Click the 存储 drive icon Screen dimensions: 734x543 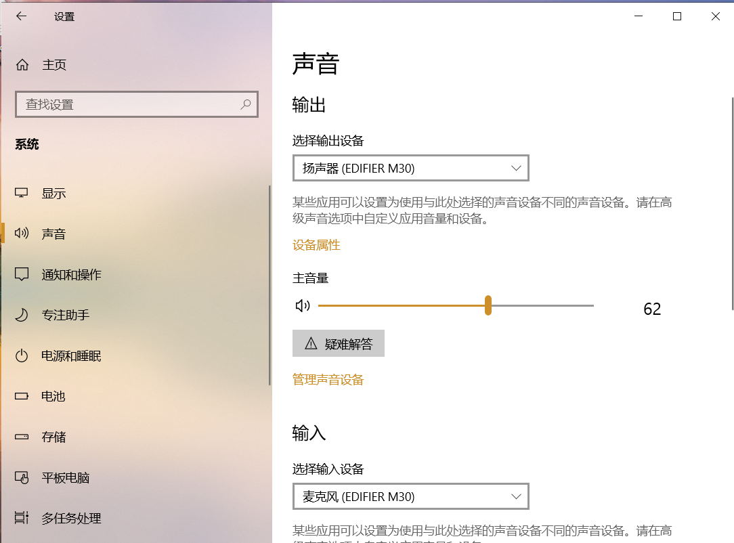pyautogui.click(x=22, y=437)
